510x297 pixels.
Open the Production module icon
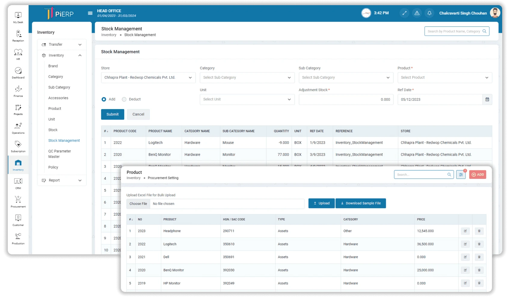[x=18, y=239]
